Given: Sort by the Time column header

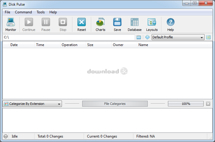Looking at the screenshot, I should [x=47, y=45].
